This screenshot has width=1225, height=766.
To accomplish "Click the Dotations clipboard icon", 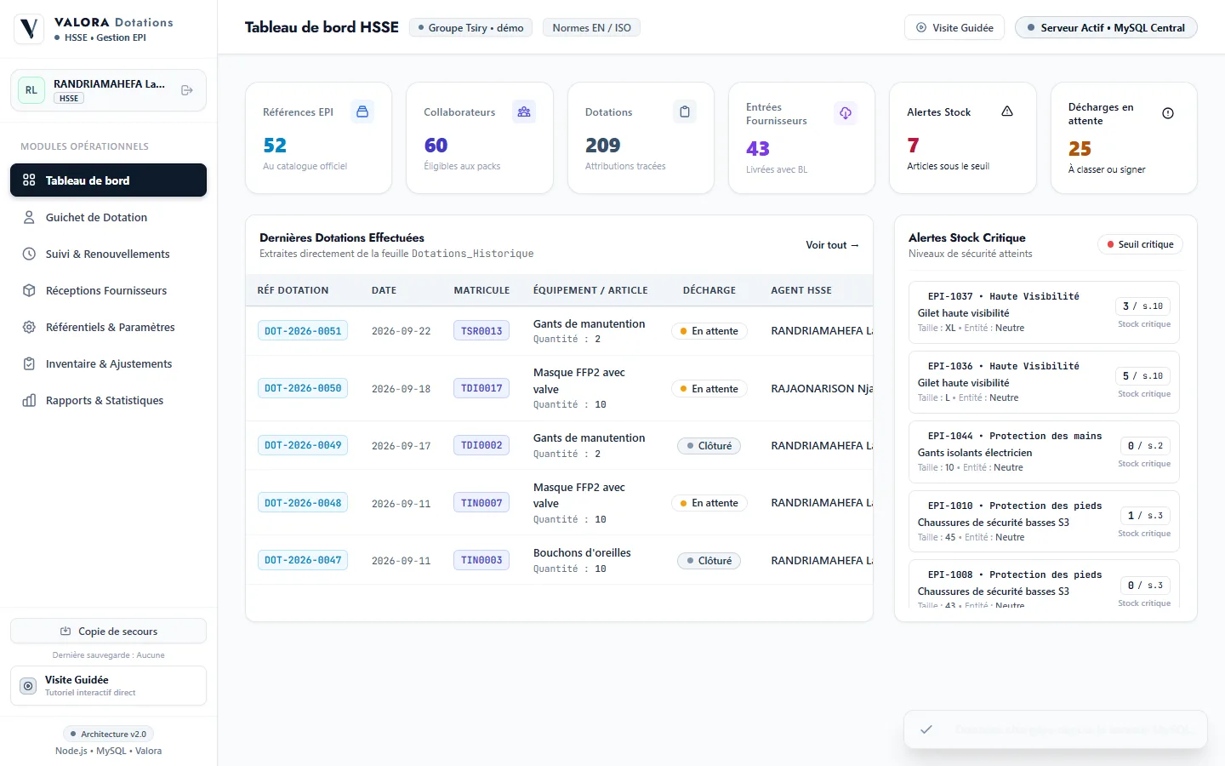I will pyautogui.click(x=685, y=111).
